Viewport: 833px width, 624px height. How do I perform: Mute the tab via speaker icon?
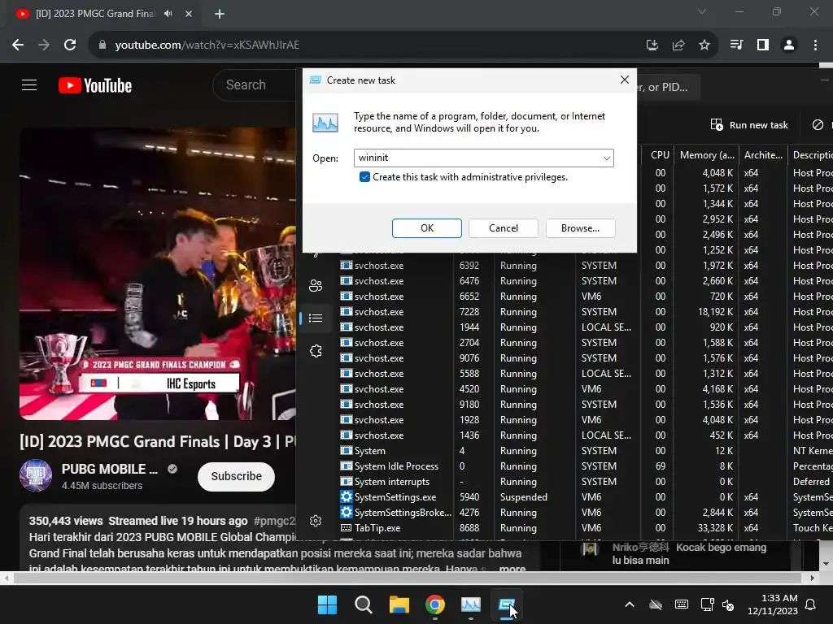168,14
